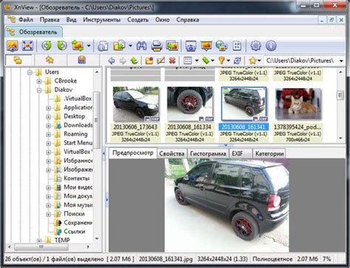Image resolution: width=350 pixels, height=268 pixels.
Task: Open the binoculars search tool
Action: click(142, 46)
